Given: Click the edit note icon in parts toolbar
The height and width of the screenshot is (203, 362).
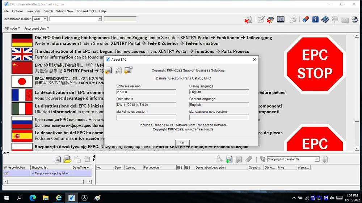Looking at the screenshot, I should tap(239, 159).
